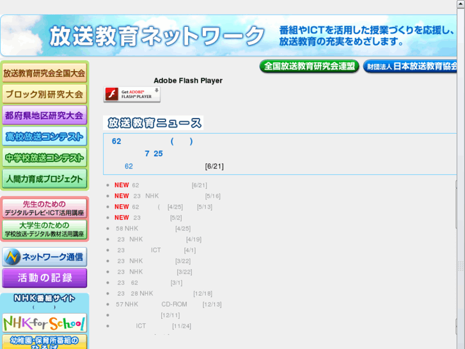Open the NHK for School logo link

click(45, 323)
